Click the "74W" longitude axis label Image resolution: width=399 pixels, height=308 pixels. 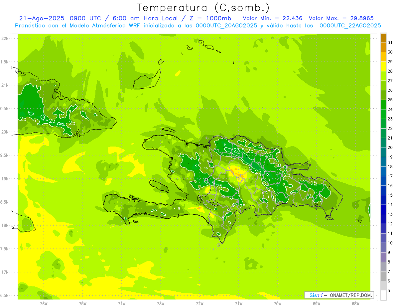[122, 303]
